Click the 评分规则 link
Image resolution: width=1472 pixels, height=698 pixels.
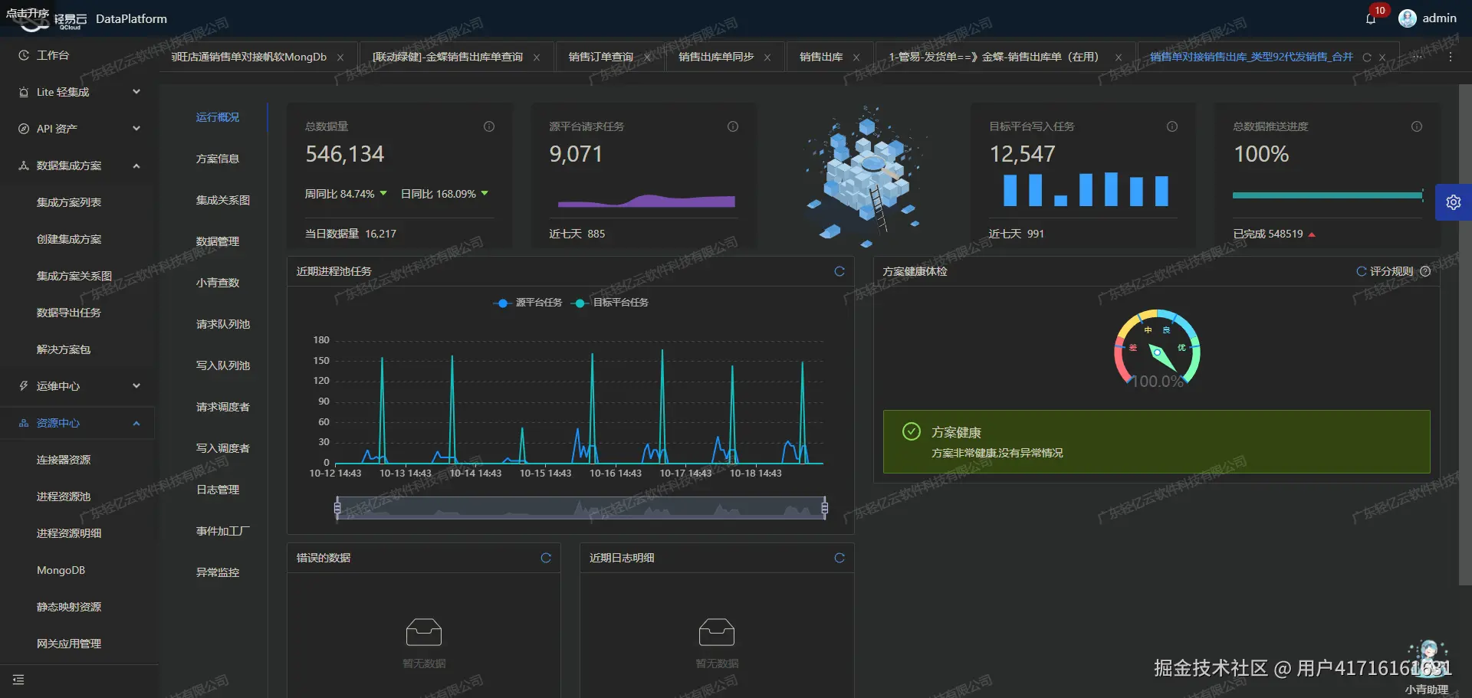[1391, 271]
